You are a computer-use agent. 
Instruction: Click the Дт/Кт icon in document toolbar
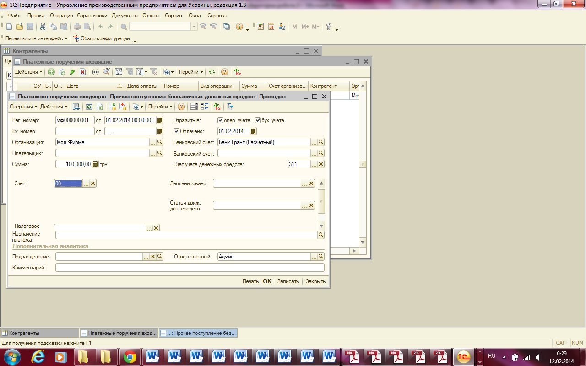coord(217,107)
